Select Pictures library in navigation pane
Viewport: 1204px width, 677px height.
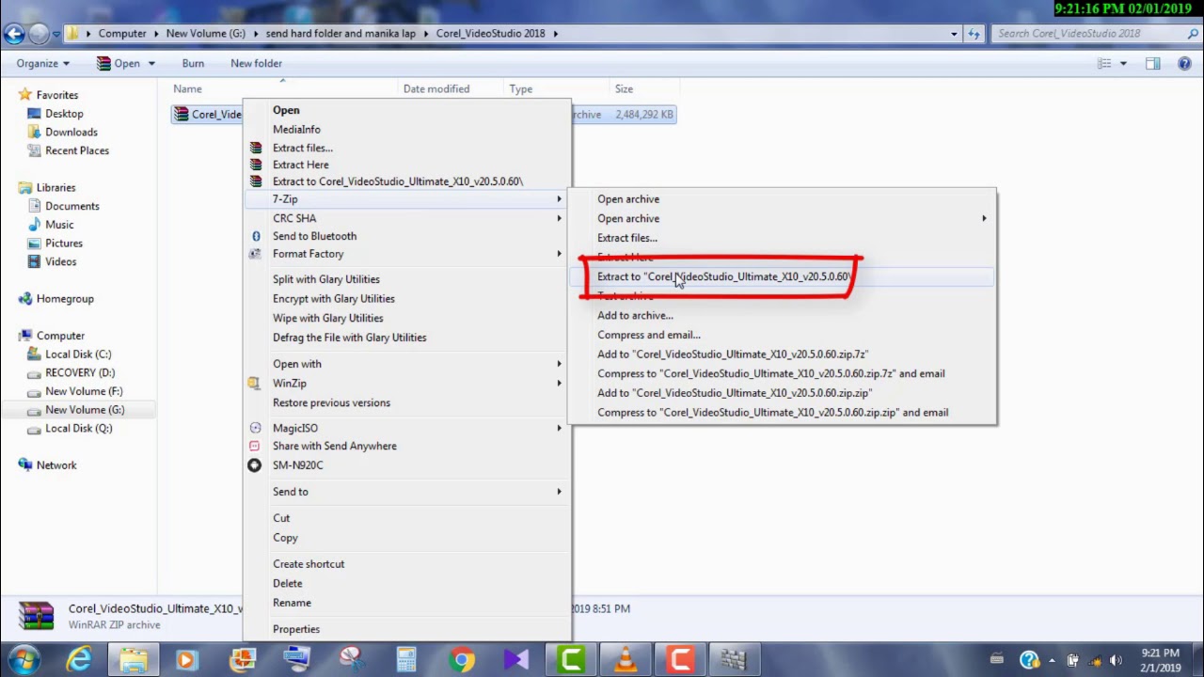[x=64, y=244]
